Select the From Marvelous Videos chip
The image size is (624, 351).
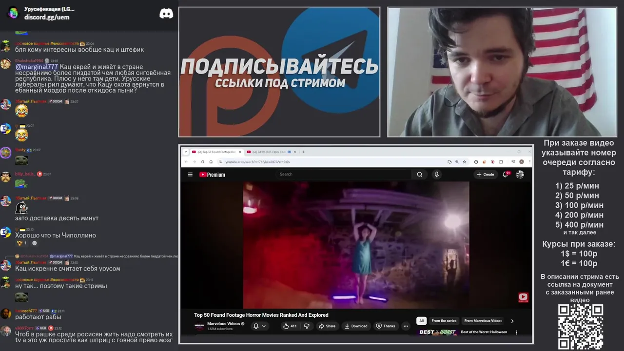(483, 321)
